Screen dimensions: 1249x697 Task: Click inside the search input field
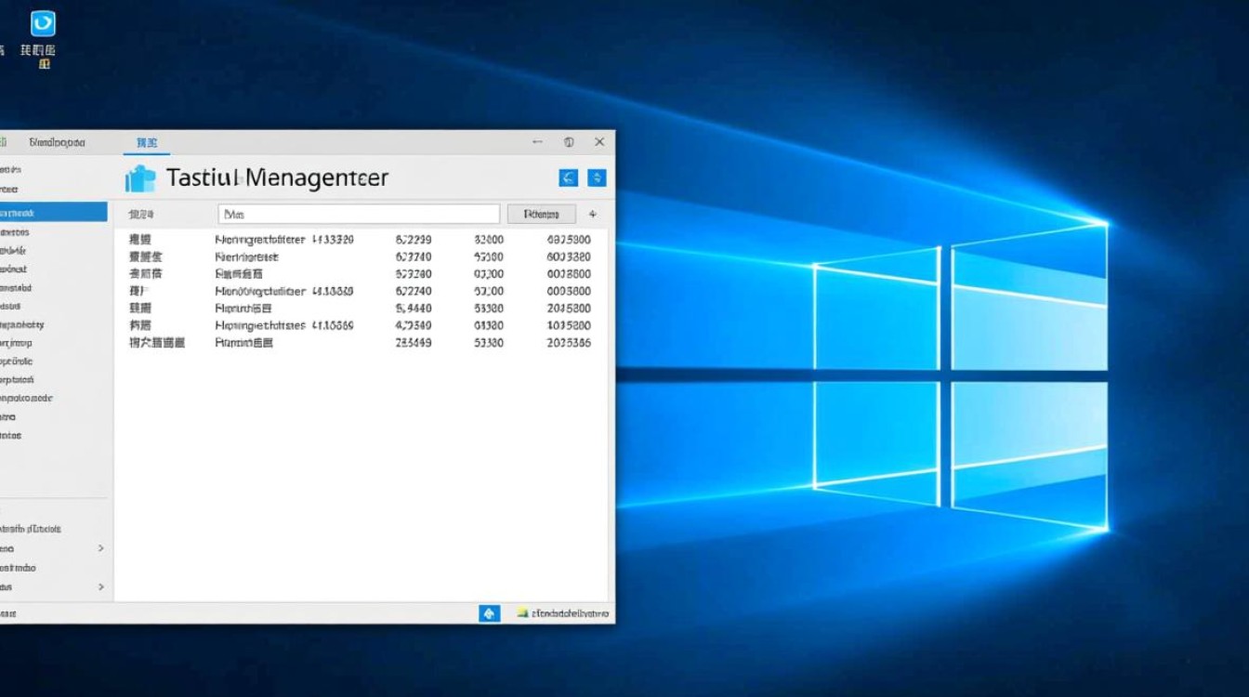[359, 214]
